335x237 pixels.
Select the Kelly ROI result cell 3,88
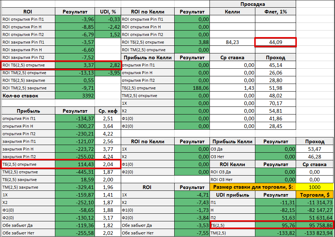192,42
